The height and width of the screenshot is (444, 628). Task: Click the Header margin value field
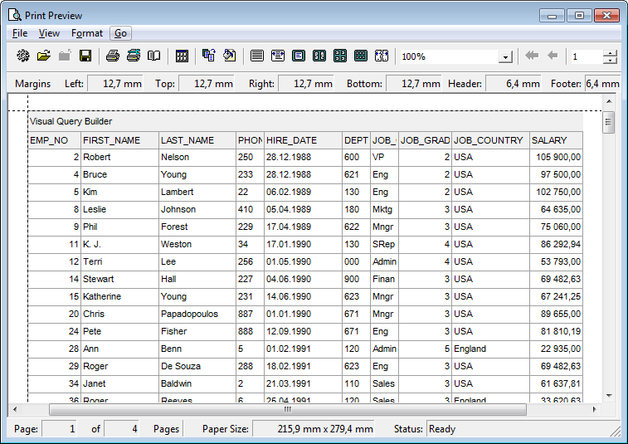[513, 84]
